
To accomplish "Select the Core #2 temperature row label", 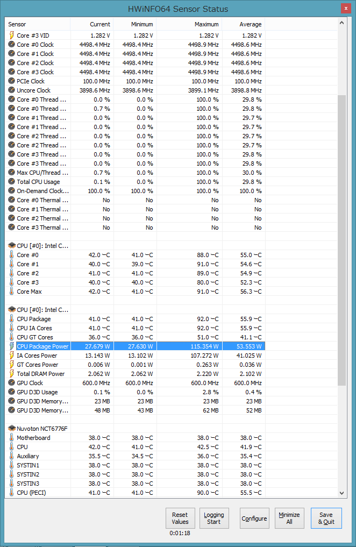I will click(x=27, y=273).
